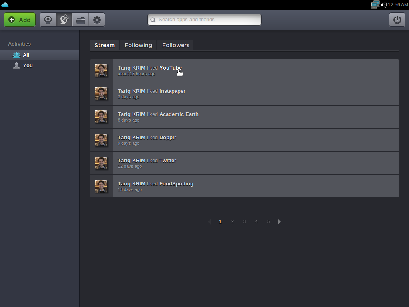Screen dimensions: 409x307
Task: Open the apps toolbar icon
Action: point(48,20)
